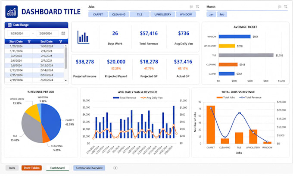
Task: Open the Start Date column filter dropdown
Action: 29,41
